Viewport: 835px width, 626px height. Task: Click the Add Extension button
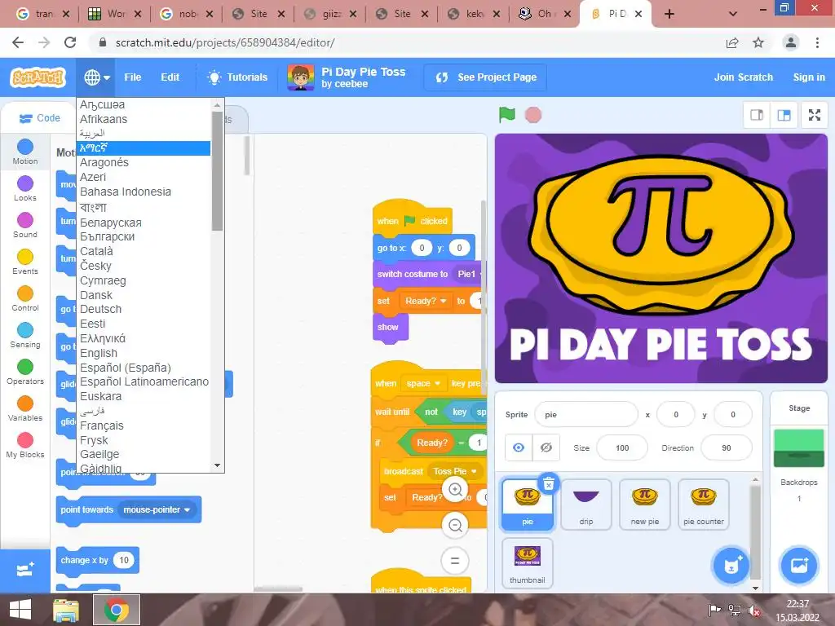coord(25,571)
